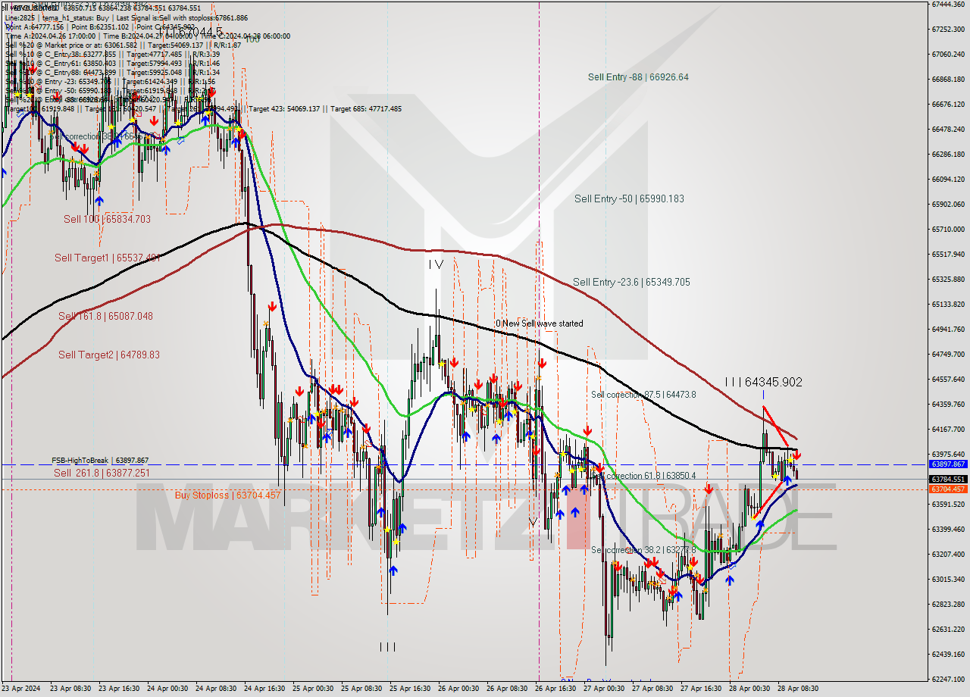This screenshot has height=697, width=970.
Task: Click the 63897.867 price tag on axis
Action: coord(948,464)
